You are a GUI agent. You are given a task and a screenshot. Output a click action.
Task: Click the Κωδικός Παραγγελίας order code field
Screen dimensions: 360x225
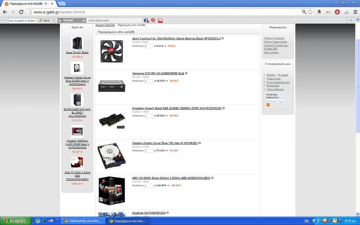pos(276,101)
